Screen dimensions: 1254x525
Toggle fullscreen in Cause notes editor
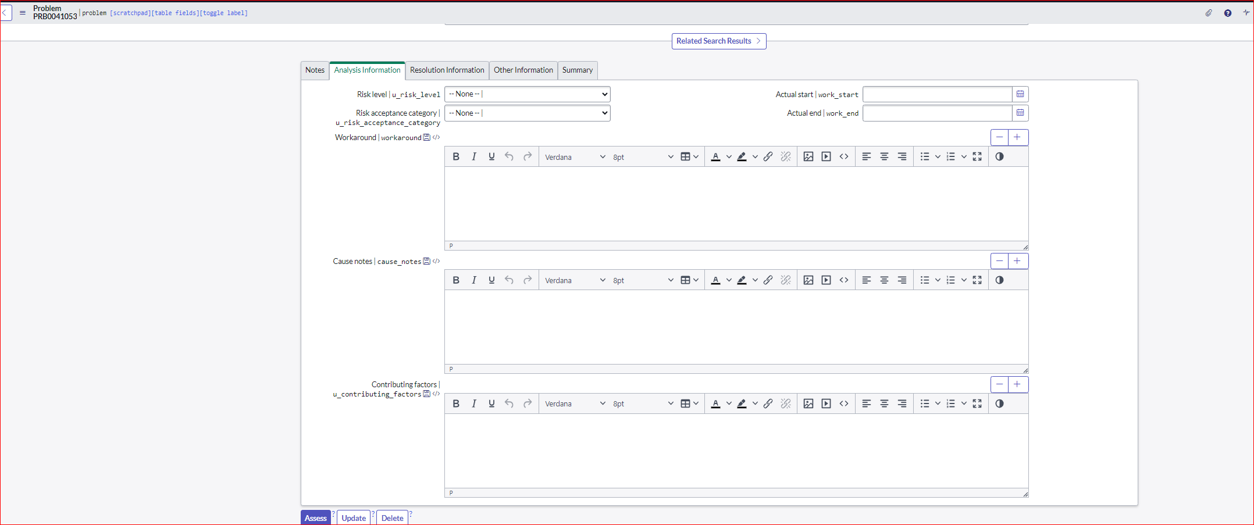pyautogui.click(x=977, y=280)
